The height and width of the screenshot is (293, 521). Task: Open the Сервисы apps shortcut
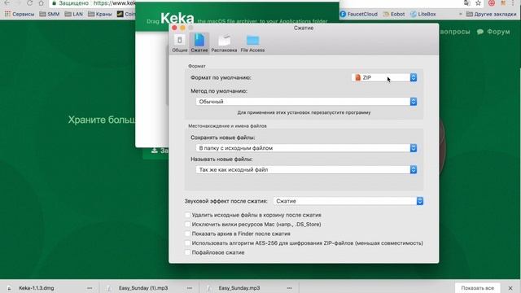[x=20, y=14]
